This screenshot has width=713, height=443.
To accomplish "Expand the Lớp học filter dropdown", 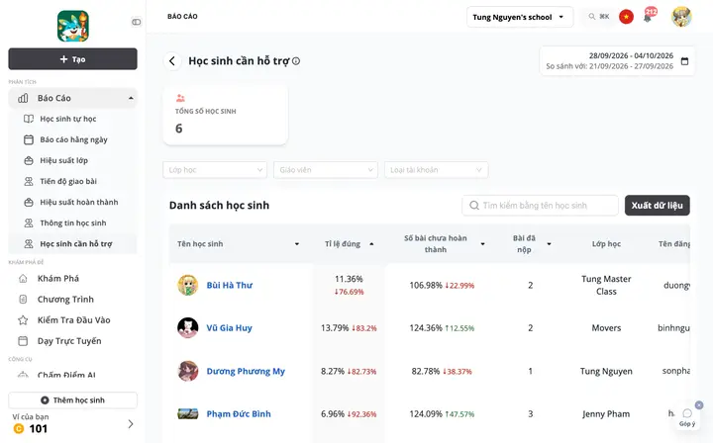I will [215, 170].
